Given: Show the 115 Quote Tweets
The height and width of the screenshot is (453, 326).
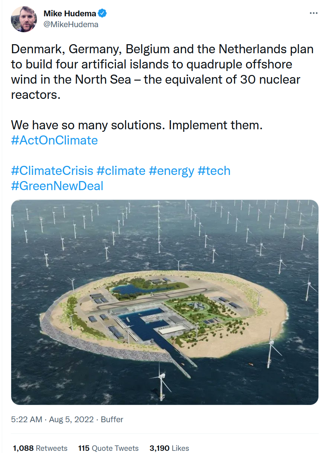Looking at the screenshot, I should tap(108, 448).
